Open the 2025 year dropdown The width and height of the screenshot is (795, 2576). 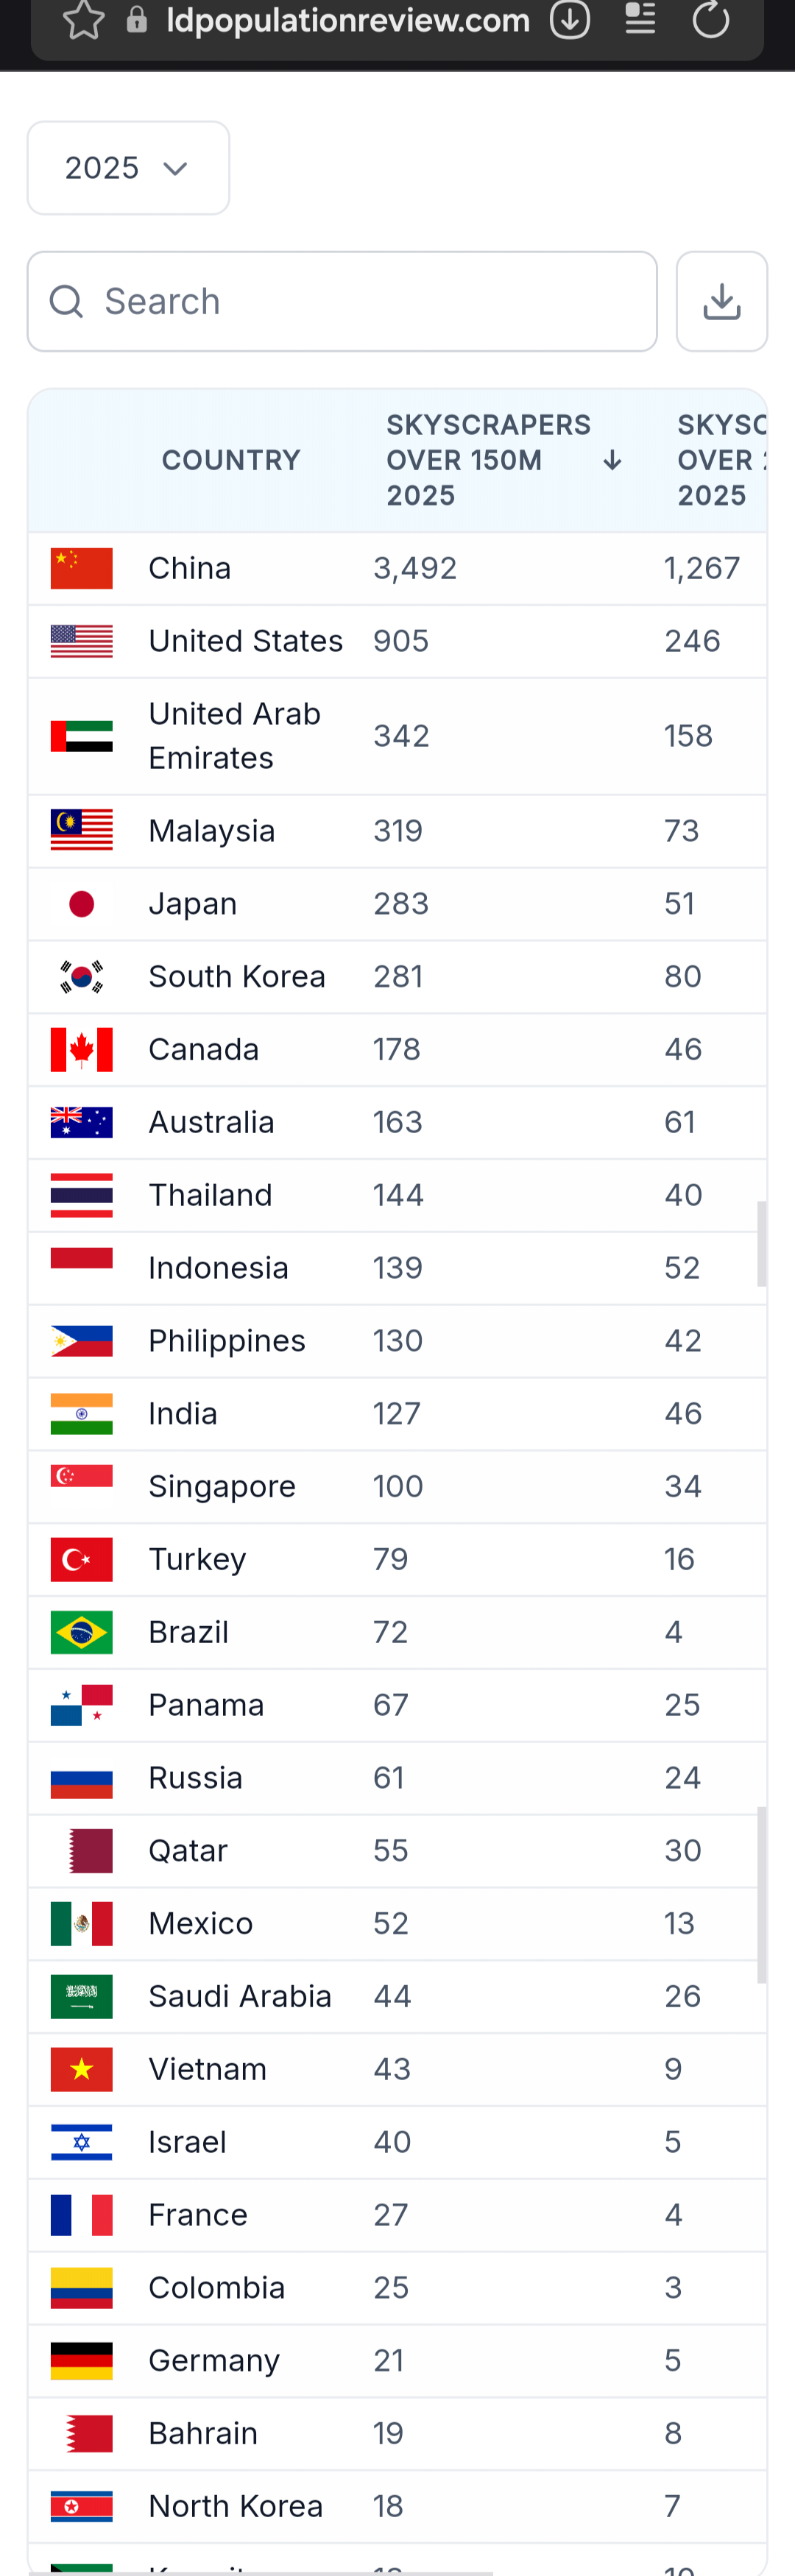(x=128, y=168)
